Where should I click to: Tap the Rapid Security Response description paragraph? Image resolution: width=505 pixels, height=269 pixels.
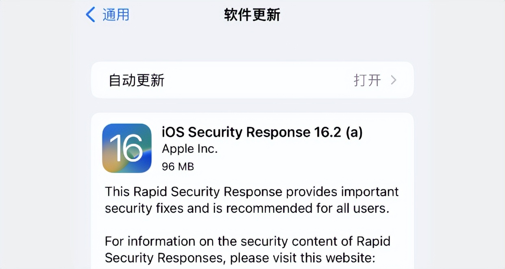coord(251,200)
